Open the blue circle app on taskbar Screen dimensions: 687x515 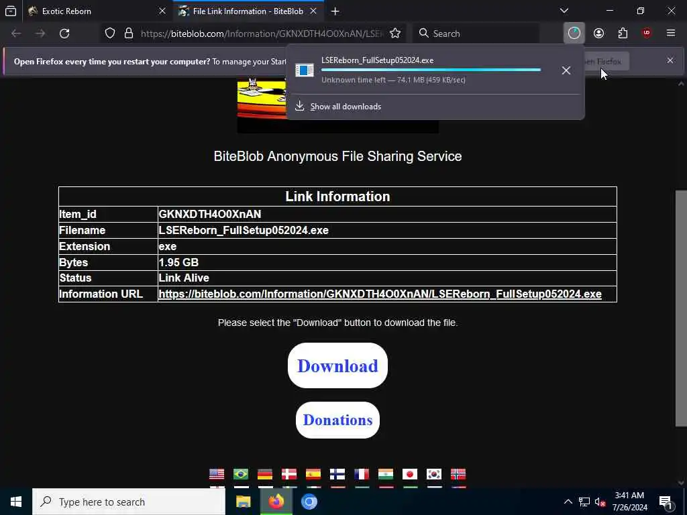click(x=309, y=502)
